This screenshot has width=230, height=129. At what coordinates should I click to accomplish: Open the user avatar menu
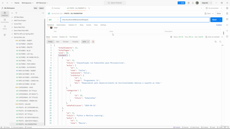pyautogui.click(x=197, y=3)
